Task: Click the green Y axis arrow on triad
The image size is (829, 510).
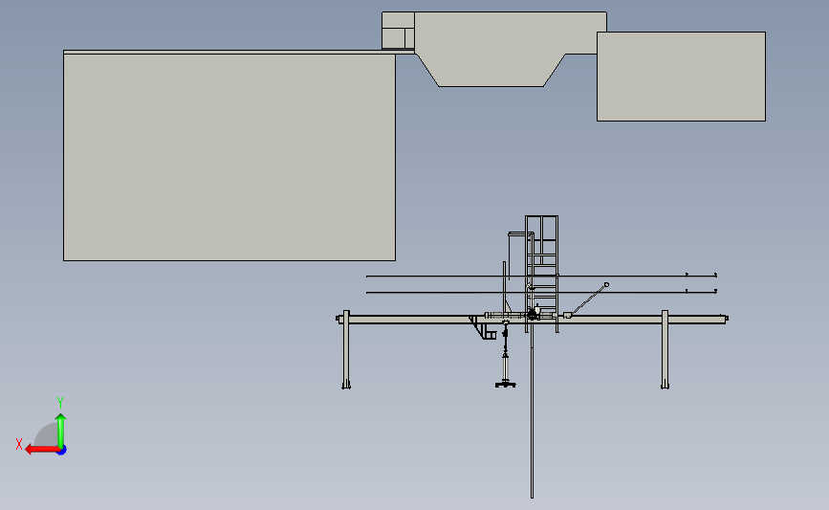Action: [61, 430]
